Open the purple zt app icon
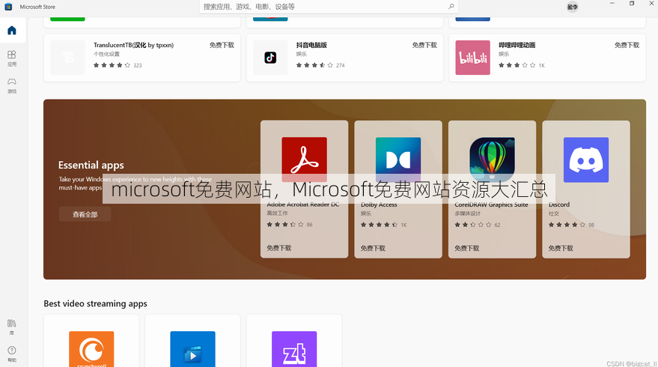 (x=294, y=349)
